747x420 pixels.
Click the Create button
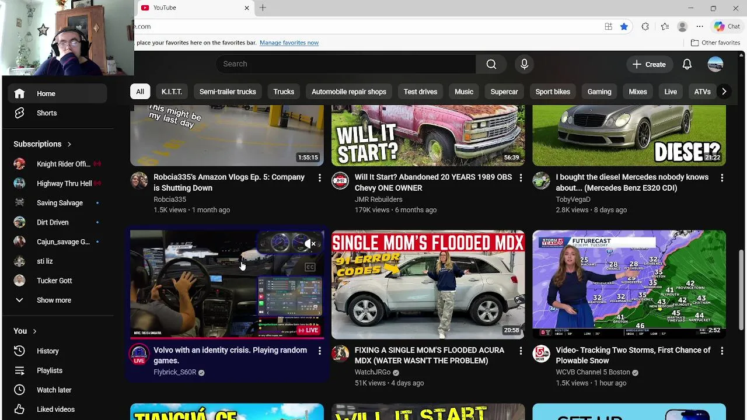(649, 64)
